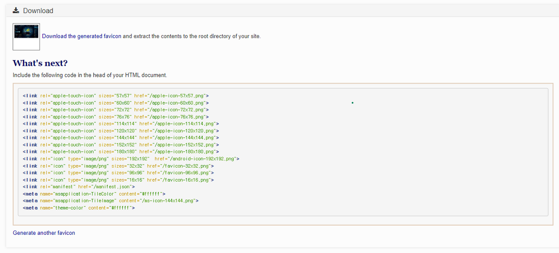This screenshot has width=559, height=253.
Task: Click the "What's next?" heading
Action: (x=40, y=63)
